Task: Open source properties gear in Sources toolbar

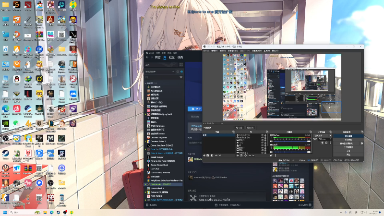Action: coord(246,155)
